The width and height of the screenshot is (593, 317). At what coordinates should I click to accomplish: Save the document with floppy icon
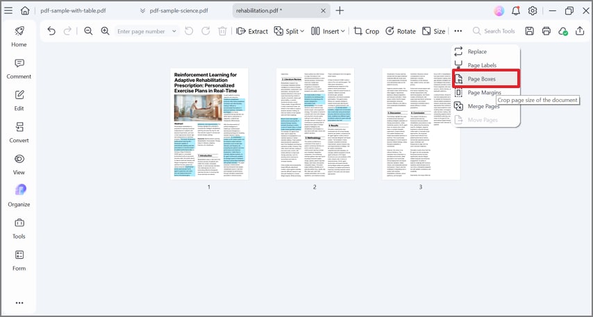529,31
